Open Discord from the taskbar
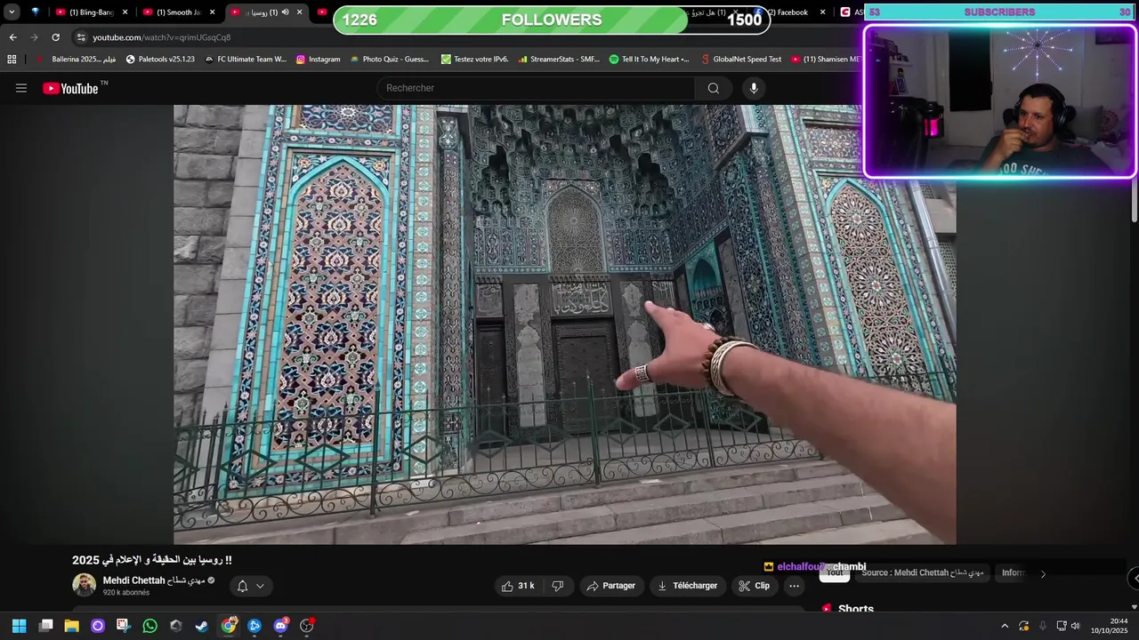 coord(281,626)
